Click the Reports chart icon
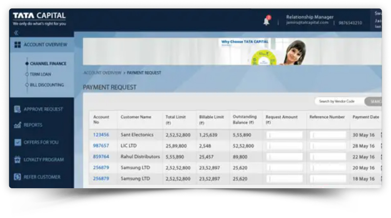391x218 pixels. tap(17, 125)
